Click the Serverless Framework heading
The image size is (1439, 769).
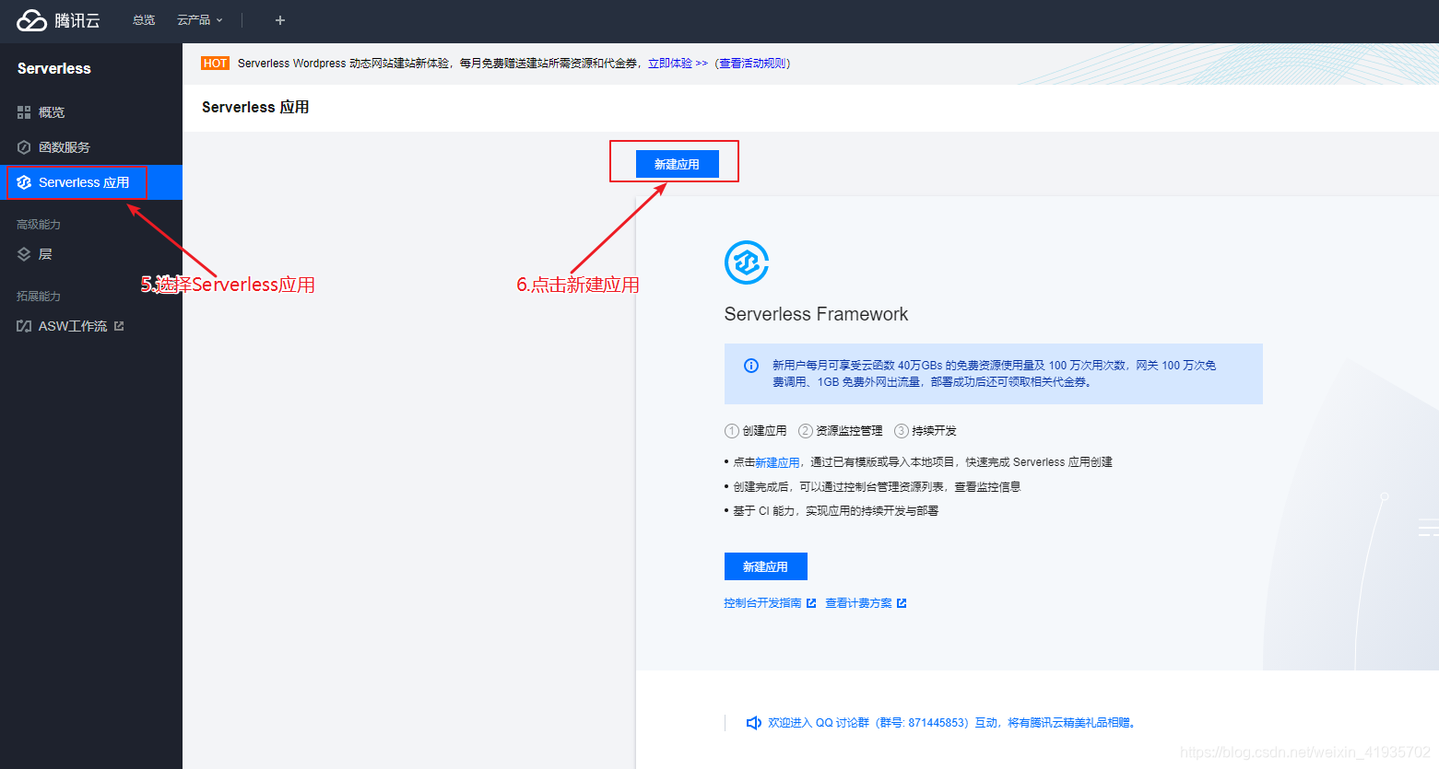point(816,314)
